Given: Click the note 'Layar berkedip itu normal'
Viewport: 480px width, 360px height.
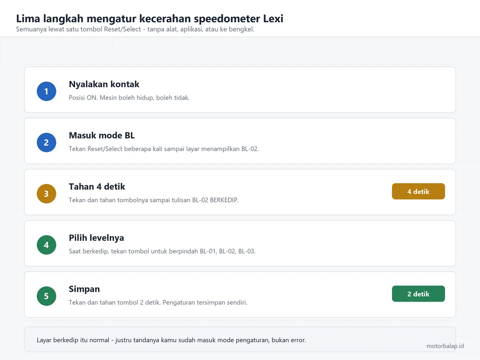Looking at the screenshot, I should pyautogui.click(x=73, y=340).
